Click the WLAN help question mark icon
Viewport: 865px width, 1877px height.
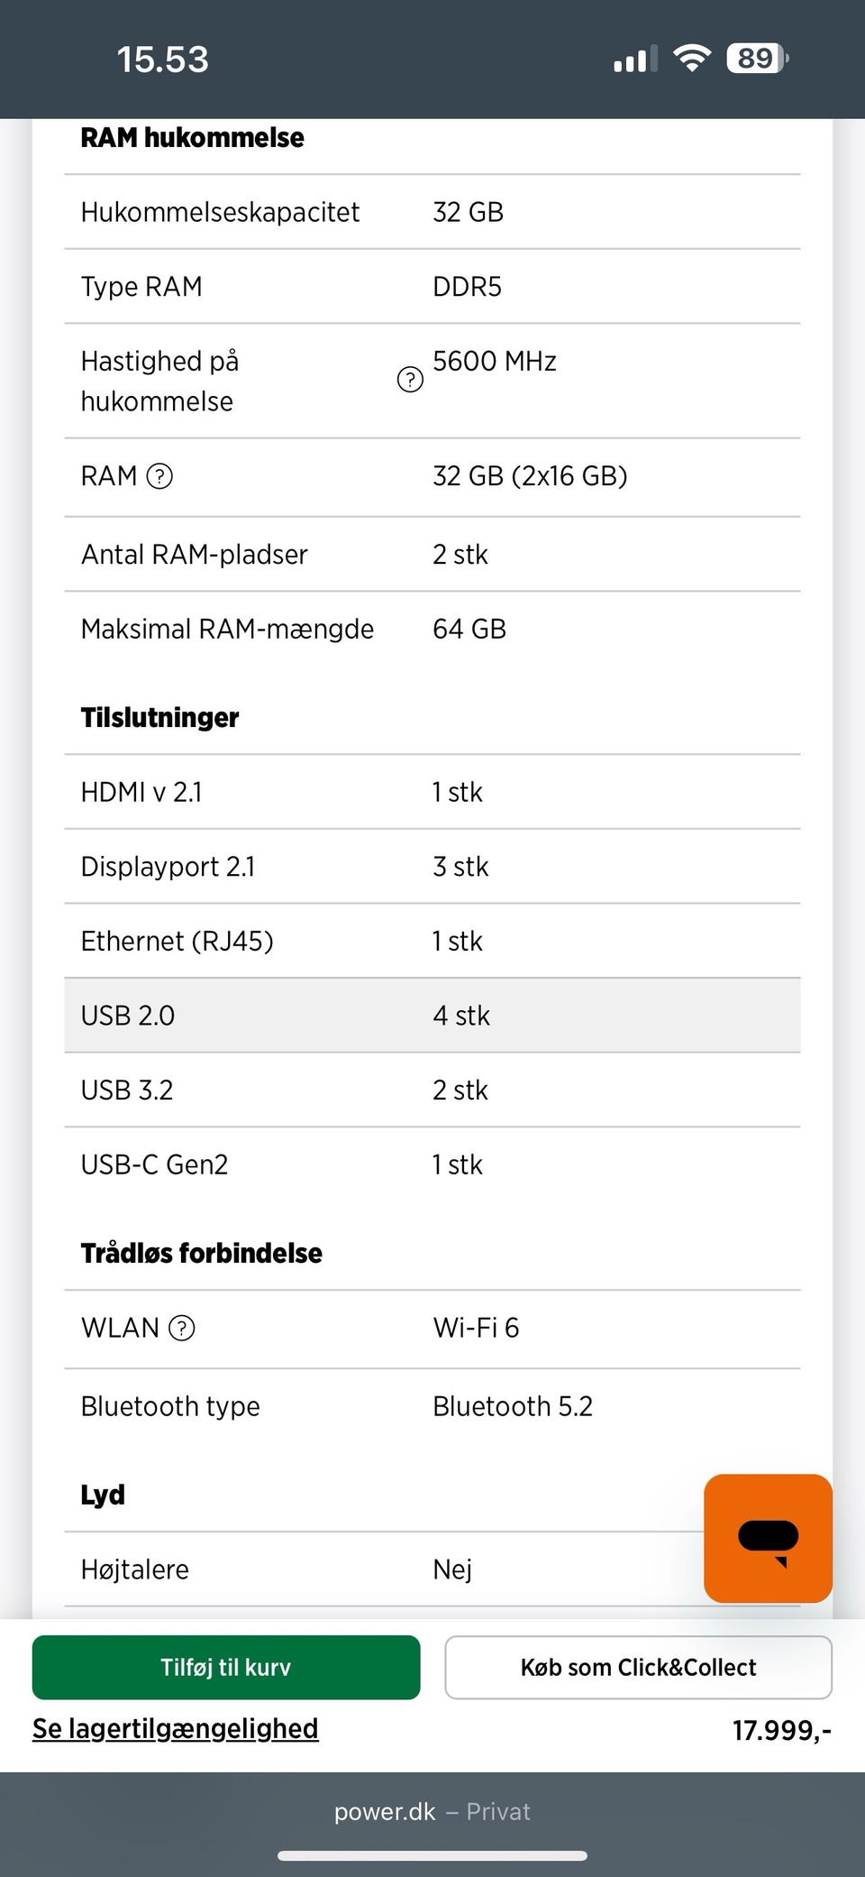(x=182, y=1328)
